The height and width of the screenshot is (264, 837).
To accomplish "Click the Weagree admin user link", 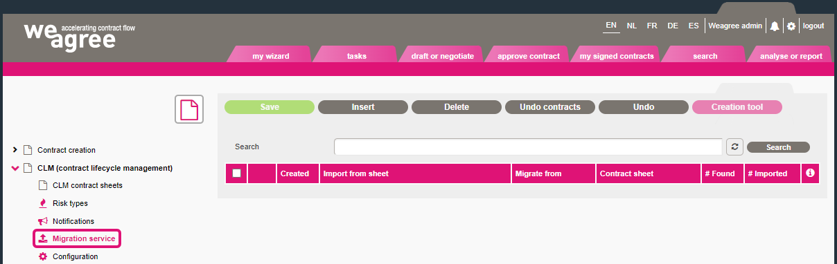I will [x=735, y=26].
